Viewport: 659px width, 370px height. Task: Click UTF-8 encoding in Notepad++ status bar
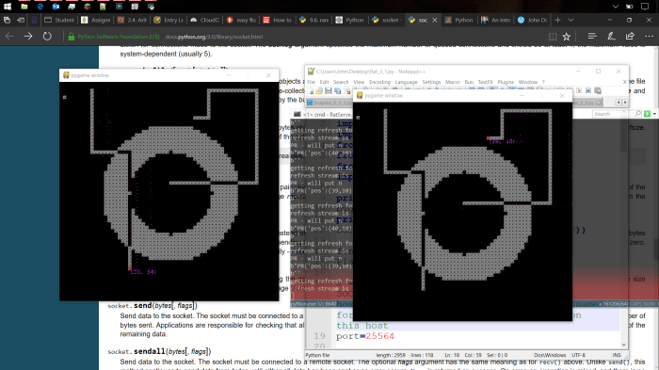point(578,355)
